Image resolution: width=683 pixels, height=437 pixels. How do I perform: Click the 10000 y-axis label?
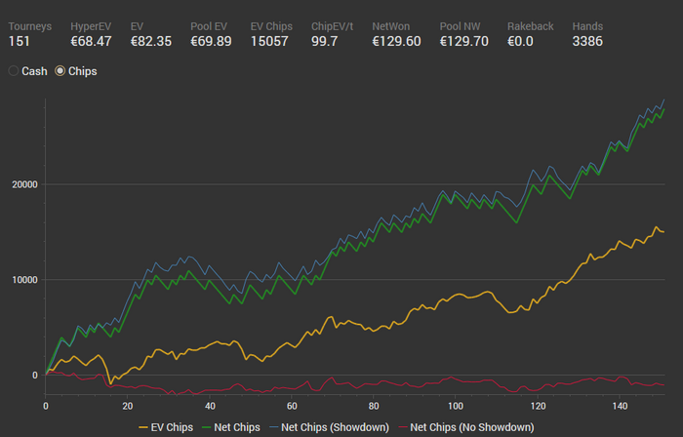pos(24,280)
